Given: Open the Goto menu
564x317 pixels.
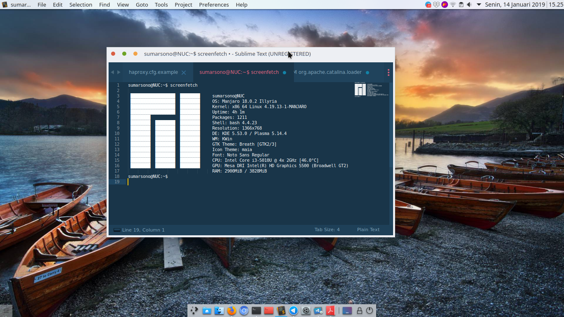Looking at the screenshot, I should pos(142,5).
